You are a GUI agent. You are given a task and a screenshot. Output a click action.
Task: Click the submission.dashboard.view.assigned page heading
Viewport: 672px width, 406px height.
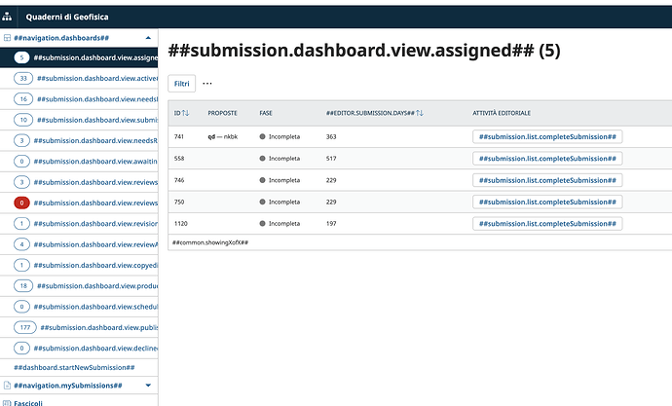tap(364, 51)
